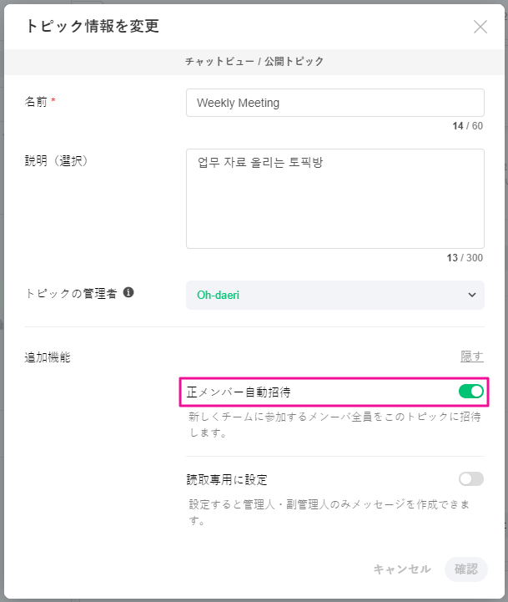Click the チャットビュー / 公開トピック header
508x602 pixels.
tap(254, 62)
